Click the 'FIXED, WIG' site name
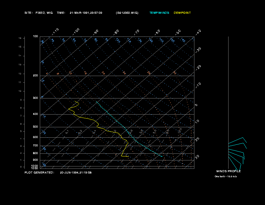265x205 pixels. 44,13
